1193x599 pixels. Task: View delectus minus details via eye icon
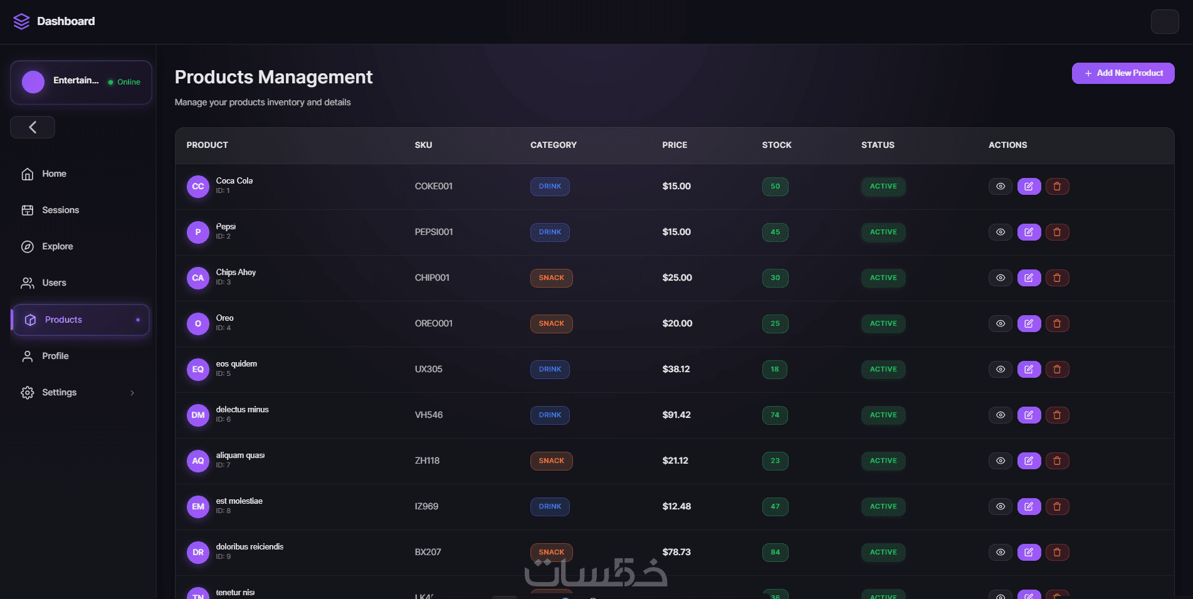click(1001, 415)
